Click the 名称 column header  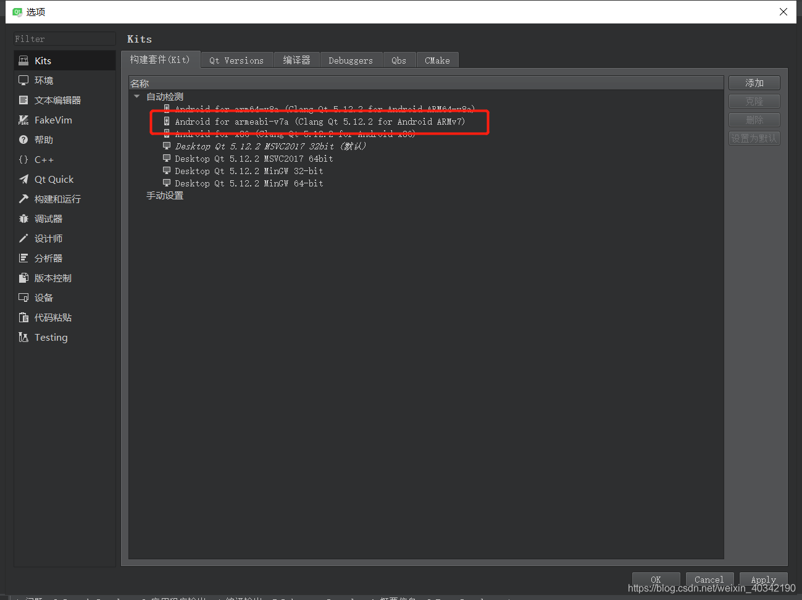pyautogui.click(x=426, y=83)
